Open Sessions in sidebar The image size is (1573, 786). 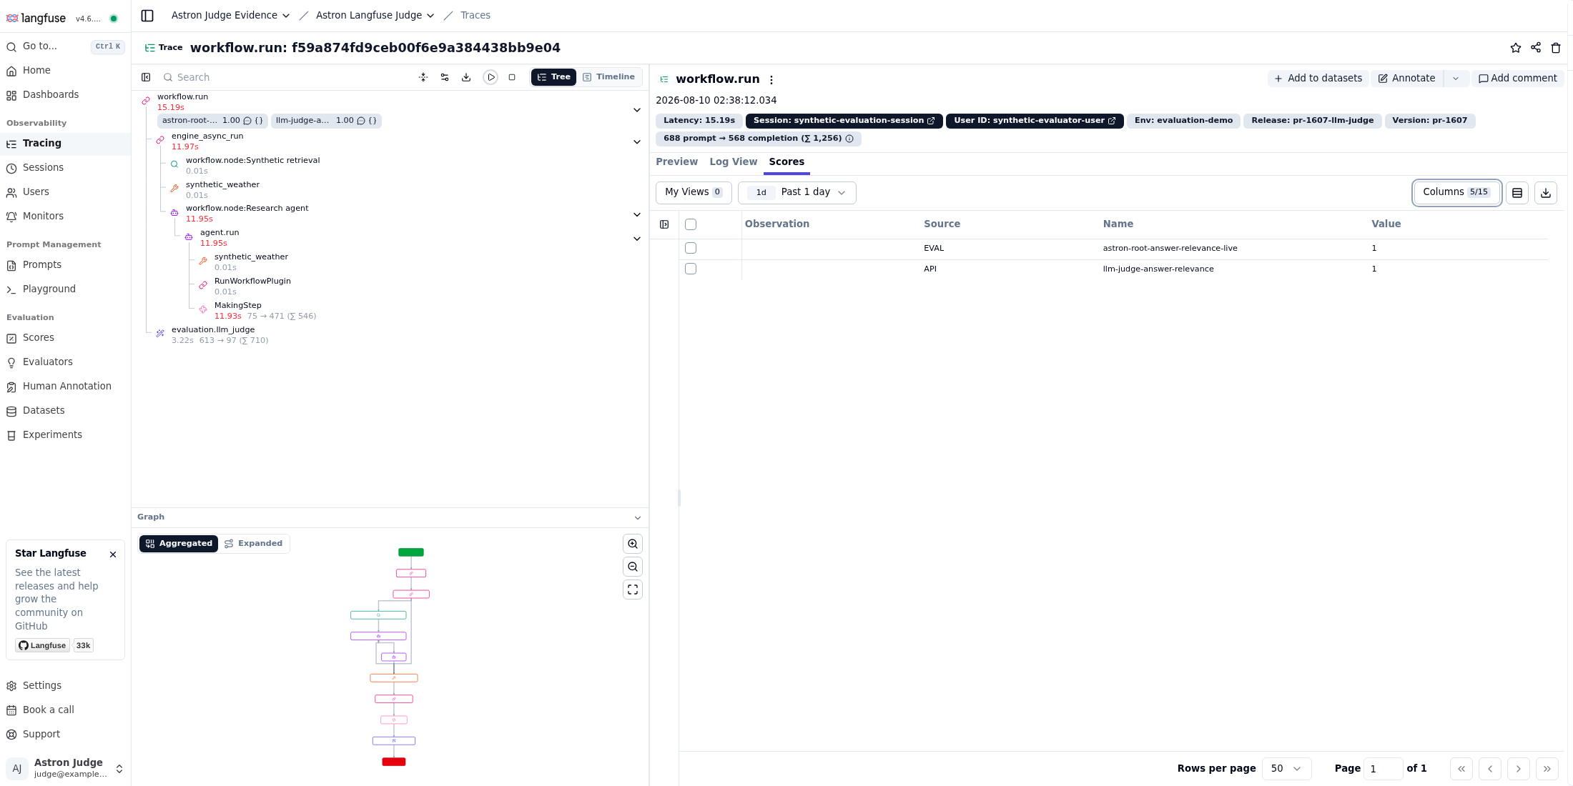pos(66,168)
